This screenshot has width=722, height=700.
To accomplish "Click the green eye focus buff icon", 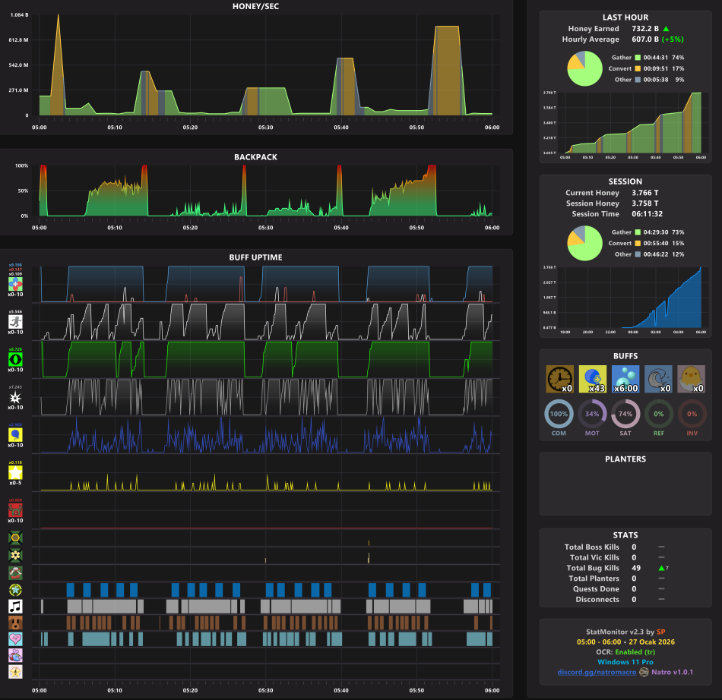I will coord(15,359).
